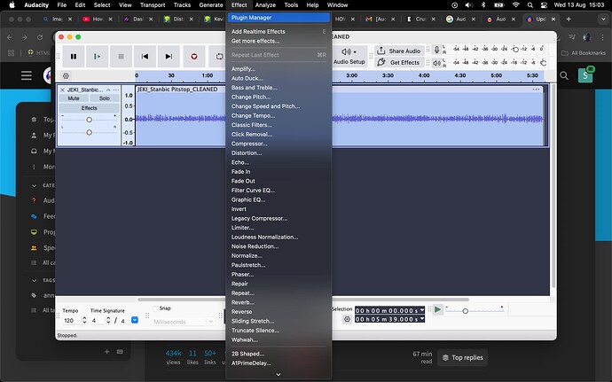
Task: Solo the JEKI_Stanbic track
Action: pyautogui.click(x=104, y=98)
